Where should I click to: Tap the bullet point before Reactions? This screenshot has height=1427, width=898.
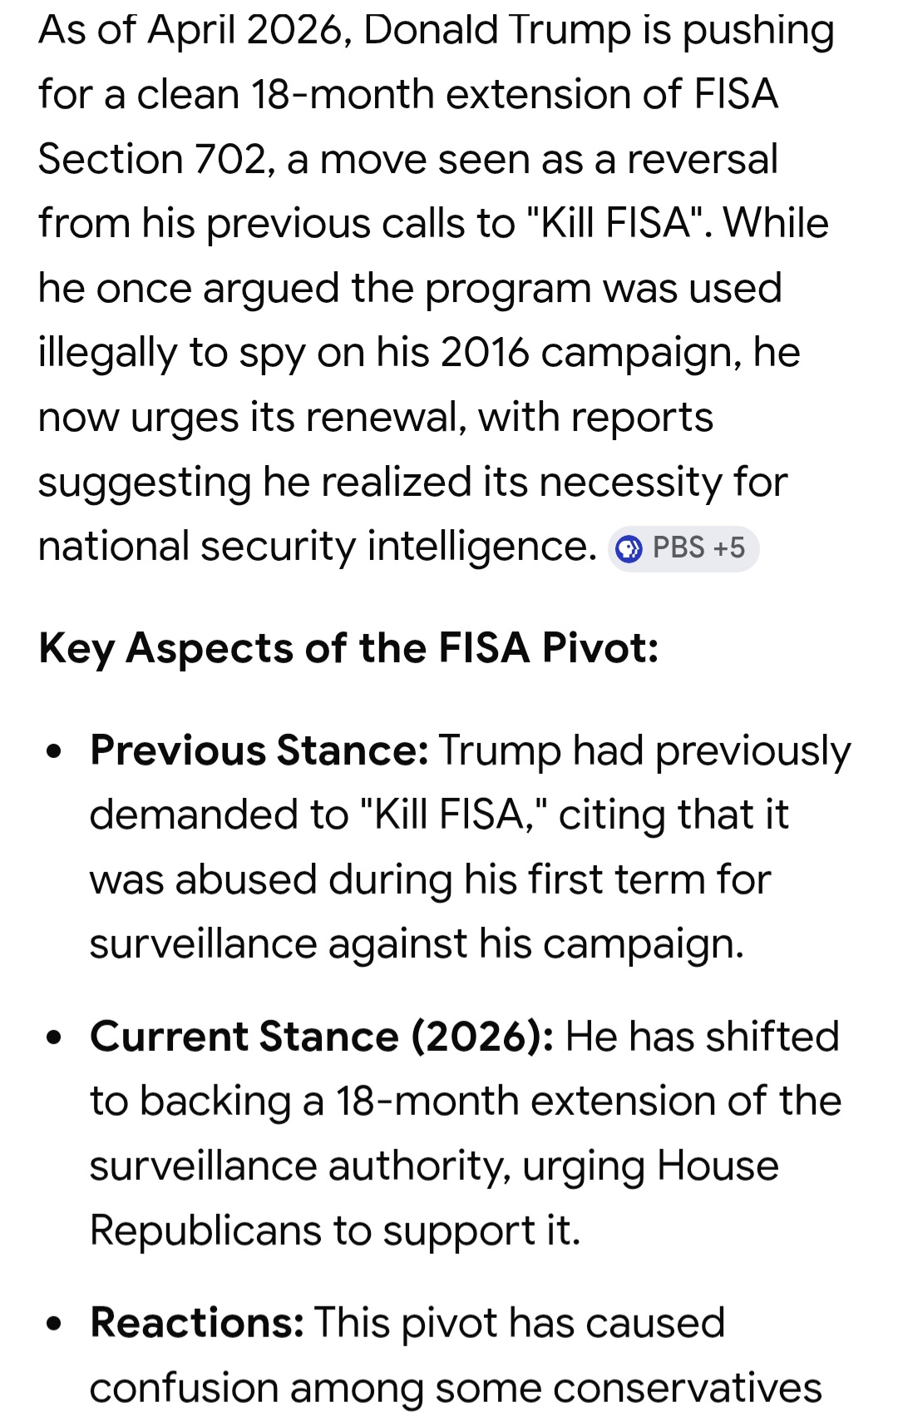pos(55,1325)
